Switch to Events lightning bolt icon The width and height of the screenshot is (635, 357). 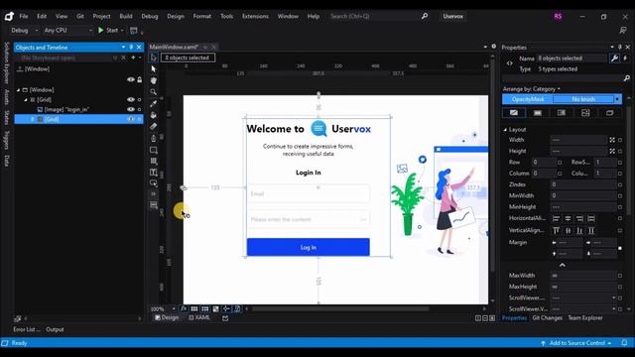pos(625,59)
